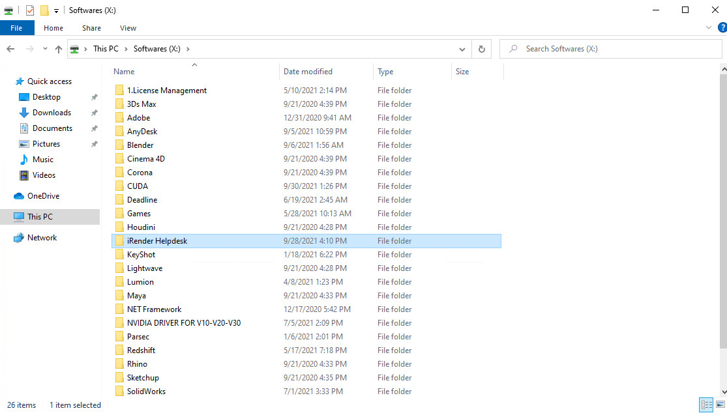Open the File ribbon tab
The image size is (727, 413).
(17, 28)
